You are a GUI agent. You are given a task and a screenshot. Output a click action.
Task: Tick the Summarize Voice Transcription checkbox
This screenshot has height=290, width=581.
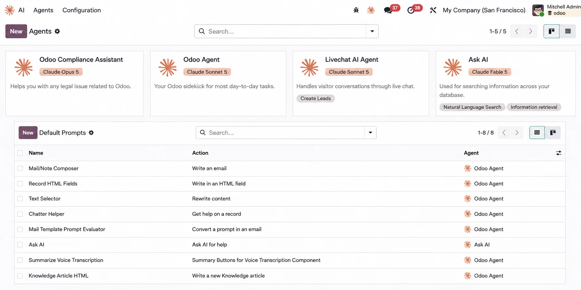click(x=20, y=260)
